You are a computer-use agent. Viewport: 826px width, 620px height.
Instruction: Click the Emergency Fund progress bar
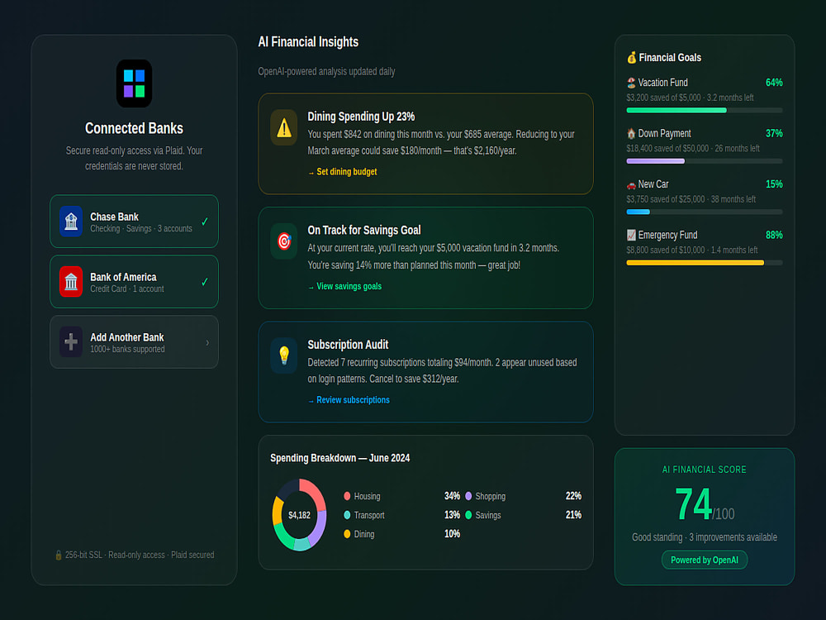[705, 263]
